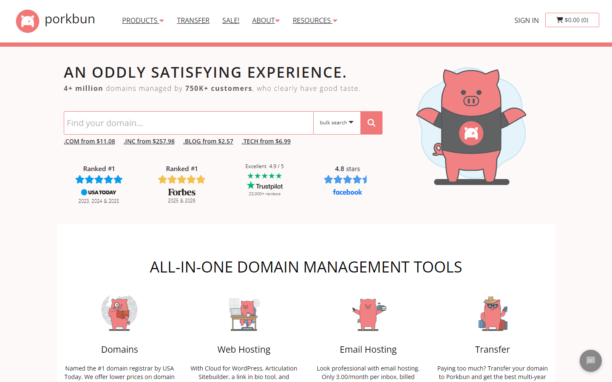Go to the Transfer page
This screenshot has height=382, width=612.
[x=193, y=20]
